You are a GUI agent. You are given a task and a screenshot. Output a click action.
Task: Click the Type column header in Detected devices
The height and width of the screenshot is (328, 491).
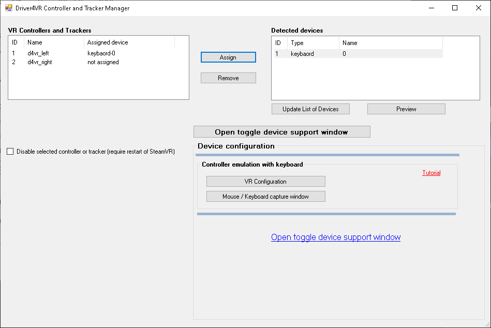pyautogui.click(x=297, y=43)
